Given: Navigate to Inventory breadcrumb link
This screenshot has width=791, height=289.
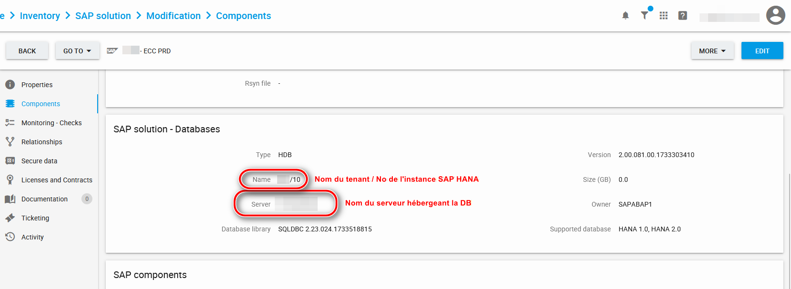Looking at the screenshot, I should [x=40, y=16].
